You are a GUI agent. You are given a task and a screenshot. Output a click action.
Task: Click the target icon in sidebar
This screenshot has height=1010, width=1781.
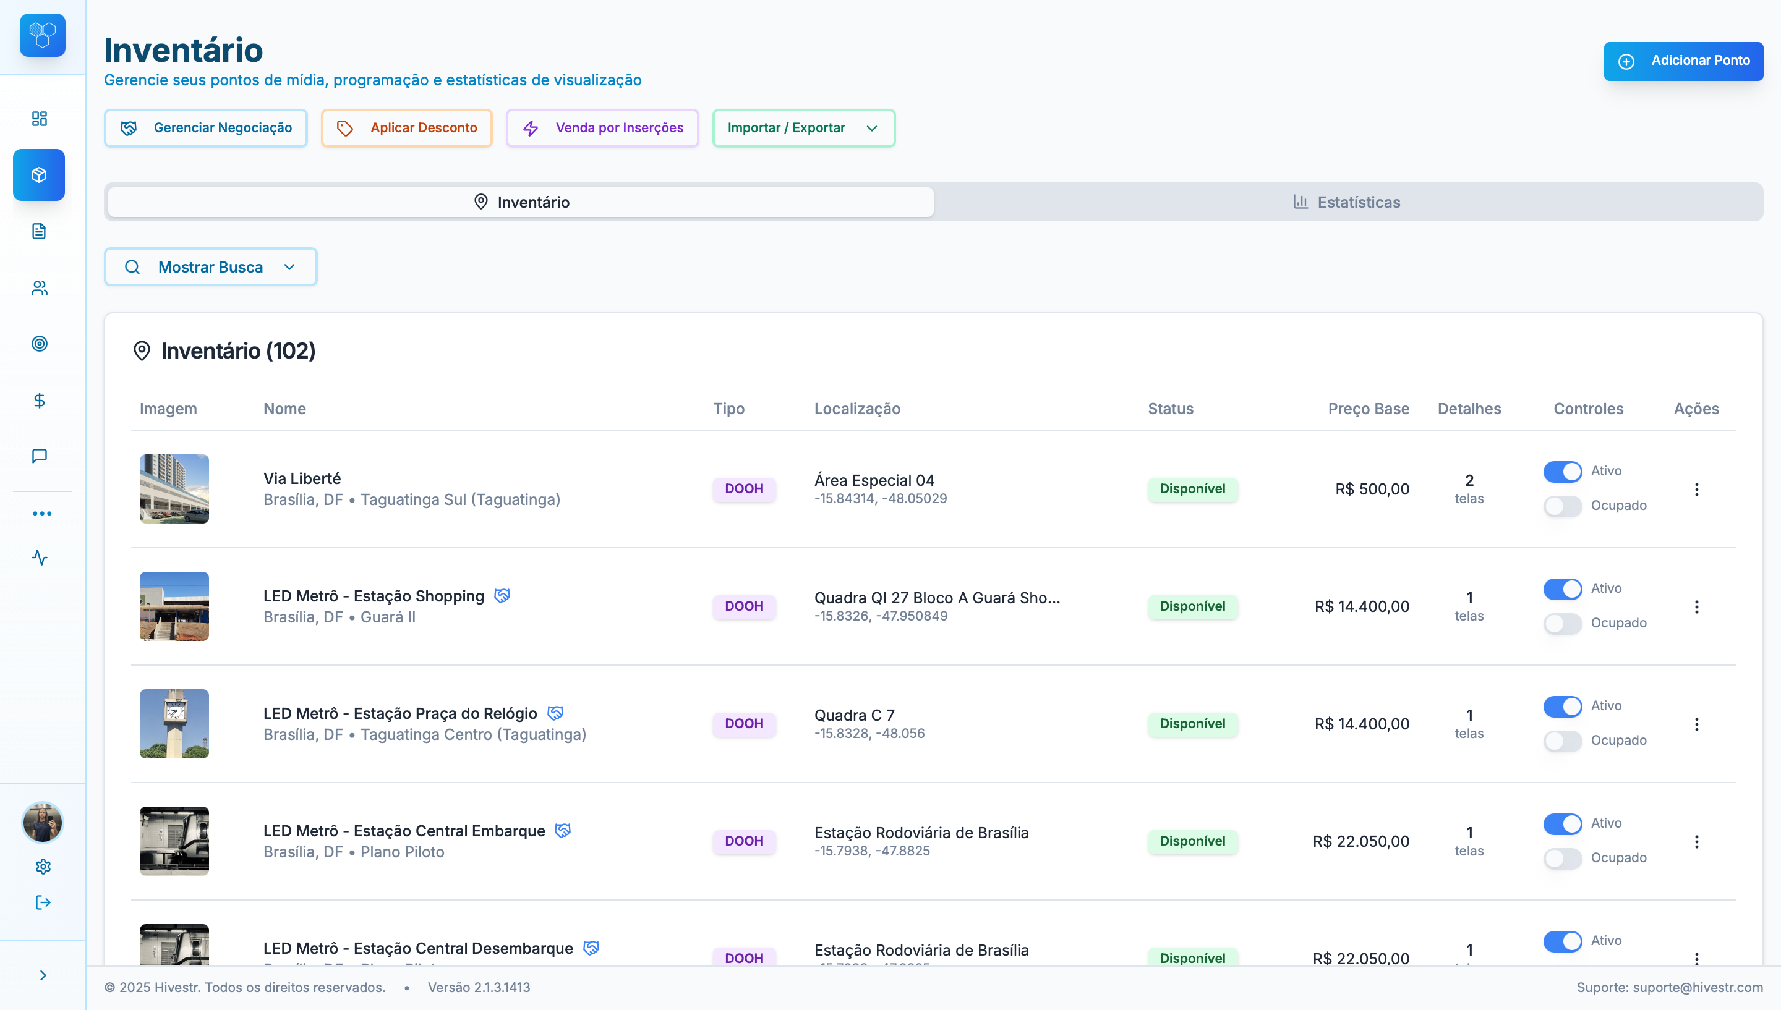tap(40, 344)
